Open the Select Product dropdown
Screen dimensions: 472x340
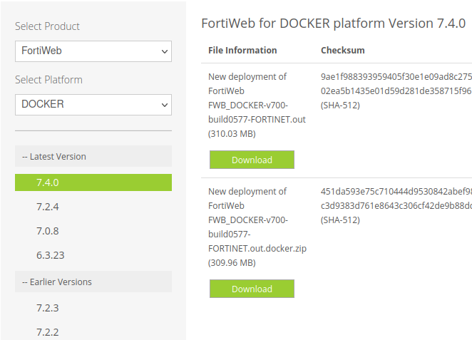coord(93,51)
